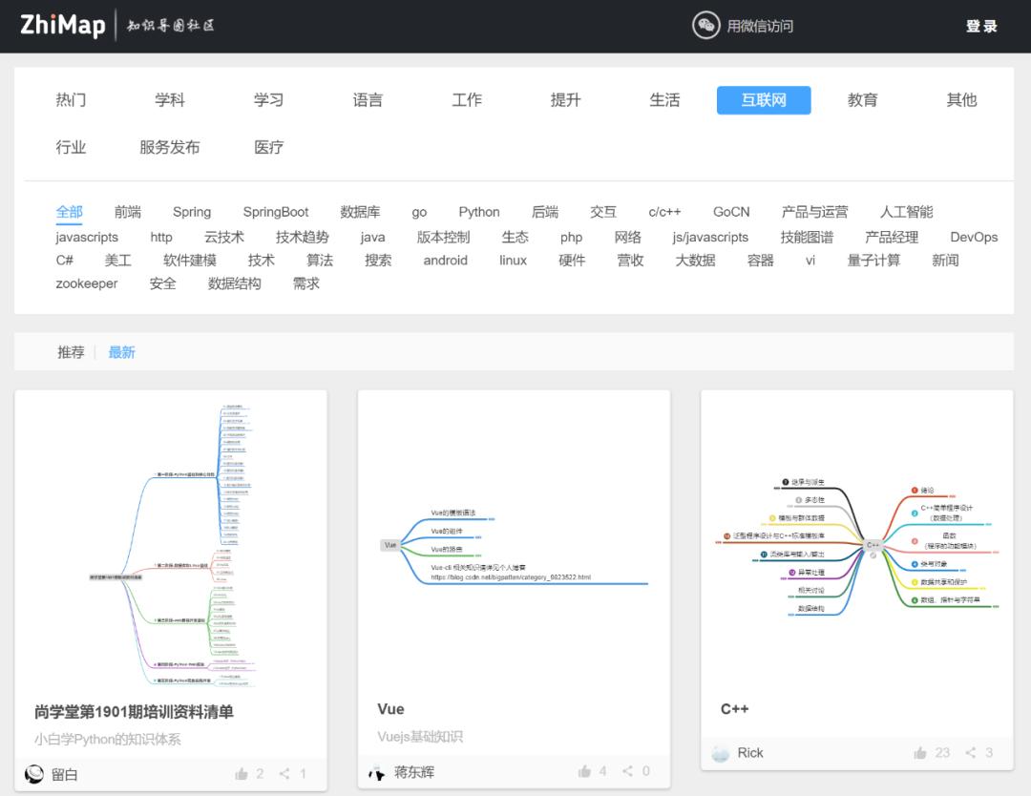Like the C++ mind map with thumbs-up icon
The height and width of the screenshot is (796, 1031).
(919, 753)
